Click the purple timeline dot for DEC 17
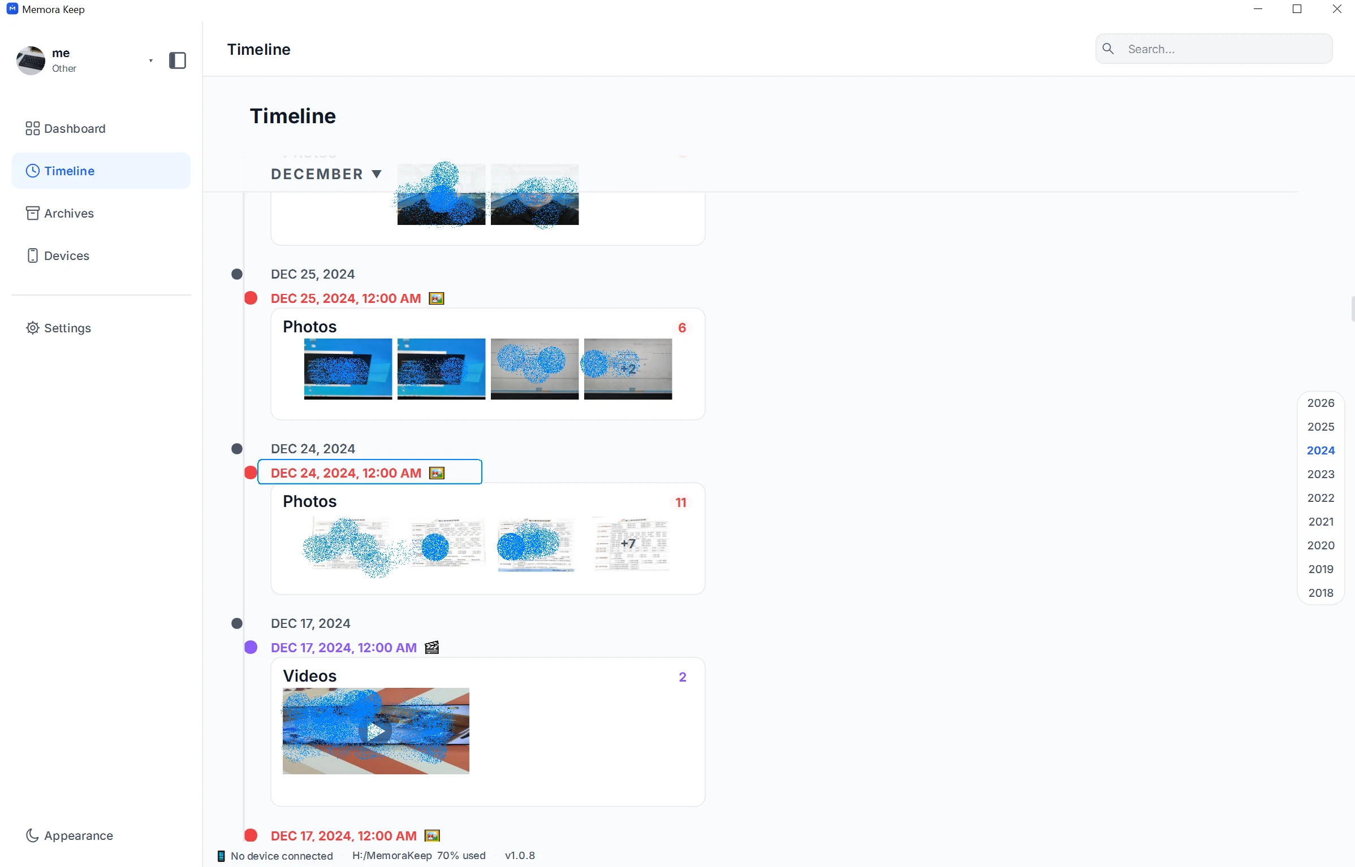 (x=251, y=647)
